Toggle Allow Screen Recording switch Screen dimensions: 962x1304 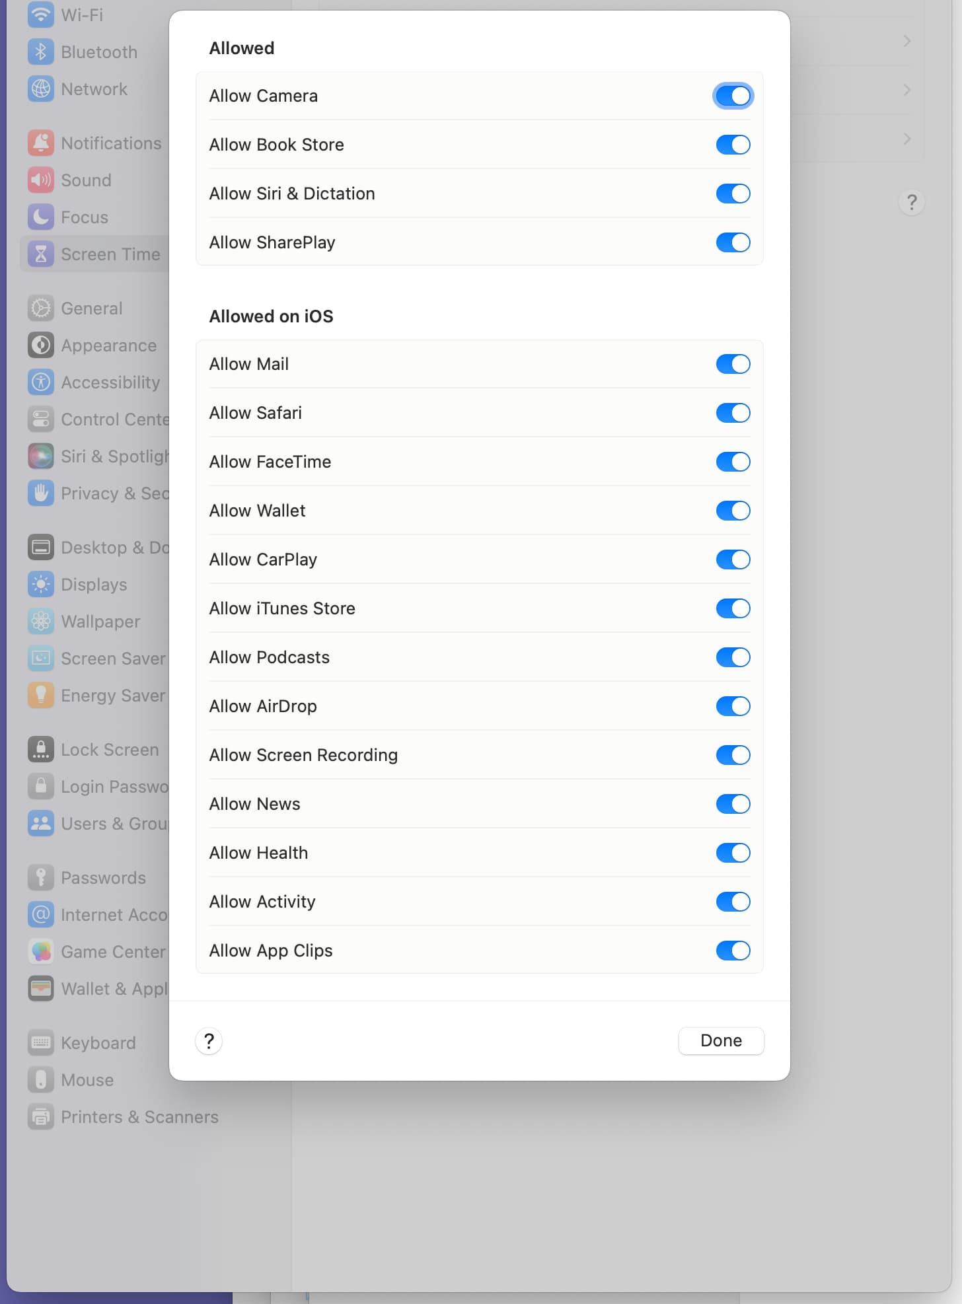[733, 755]
